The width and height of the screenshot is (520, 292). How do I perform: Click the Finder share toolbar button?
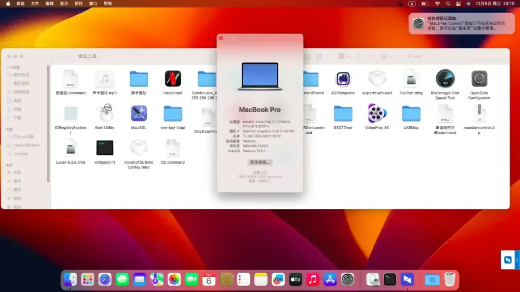(359, 56)
